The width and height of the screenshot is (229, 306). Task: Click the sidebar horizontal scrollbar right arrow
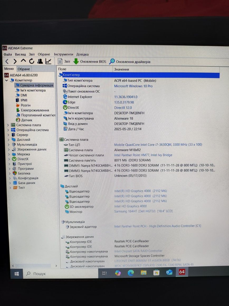click(x=56, y=265)
